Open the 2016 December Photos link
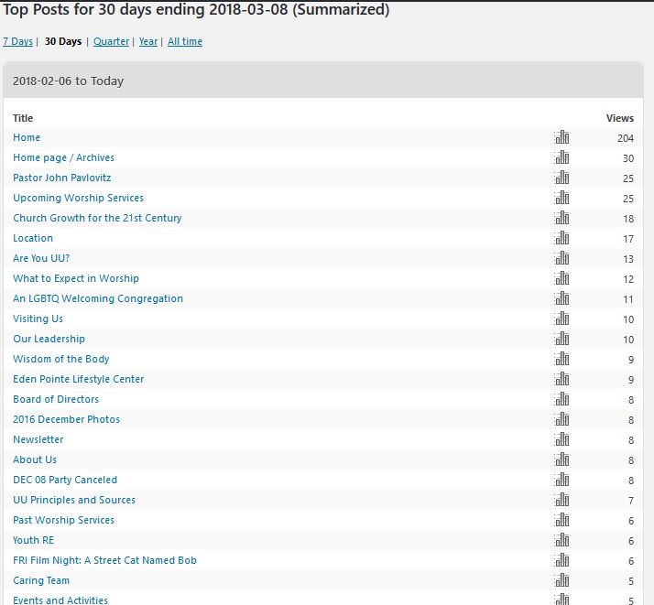 tap(66, 419)
